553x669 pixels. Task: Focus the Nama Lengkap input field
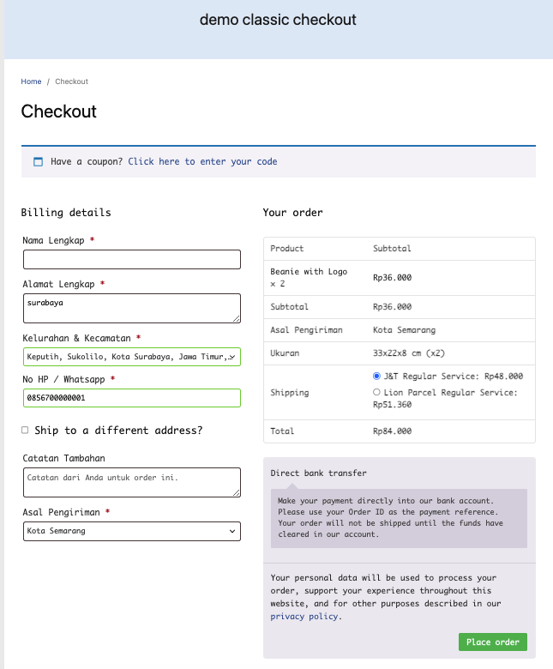(132, 259)
